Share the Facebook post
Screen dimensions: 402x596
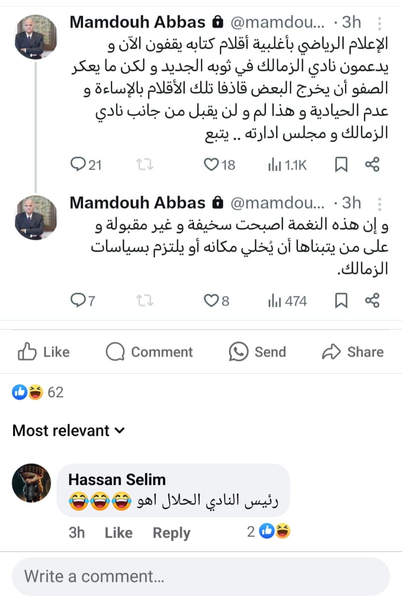pyautogui.click(x=353, y=352)
